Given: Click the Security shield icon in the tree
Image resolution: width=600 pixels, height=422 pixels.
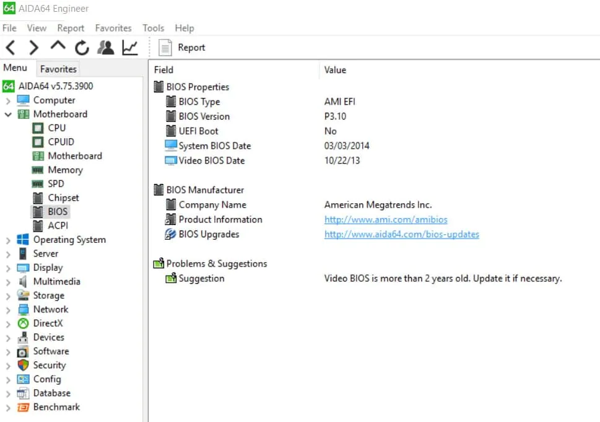Looking at the screenshot, I should click(x=23, y=365).
